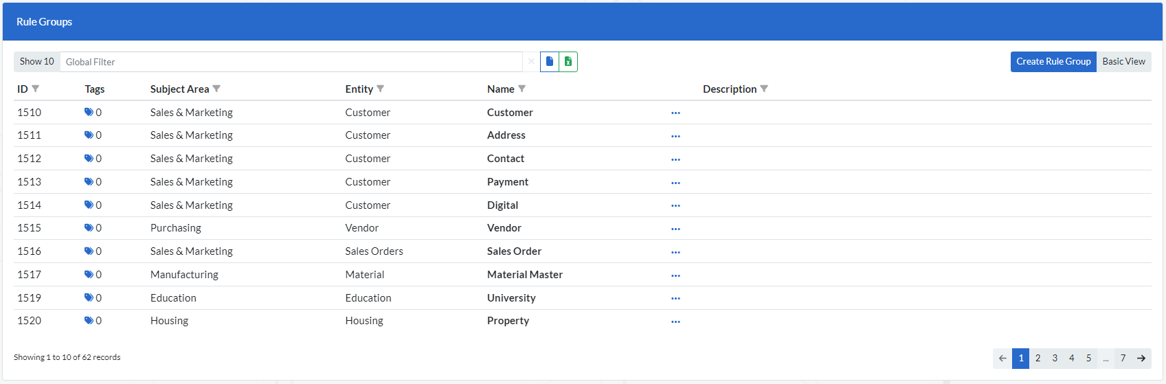
Task: Switch to Basic View
Action: coord(1123,62)
